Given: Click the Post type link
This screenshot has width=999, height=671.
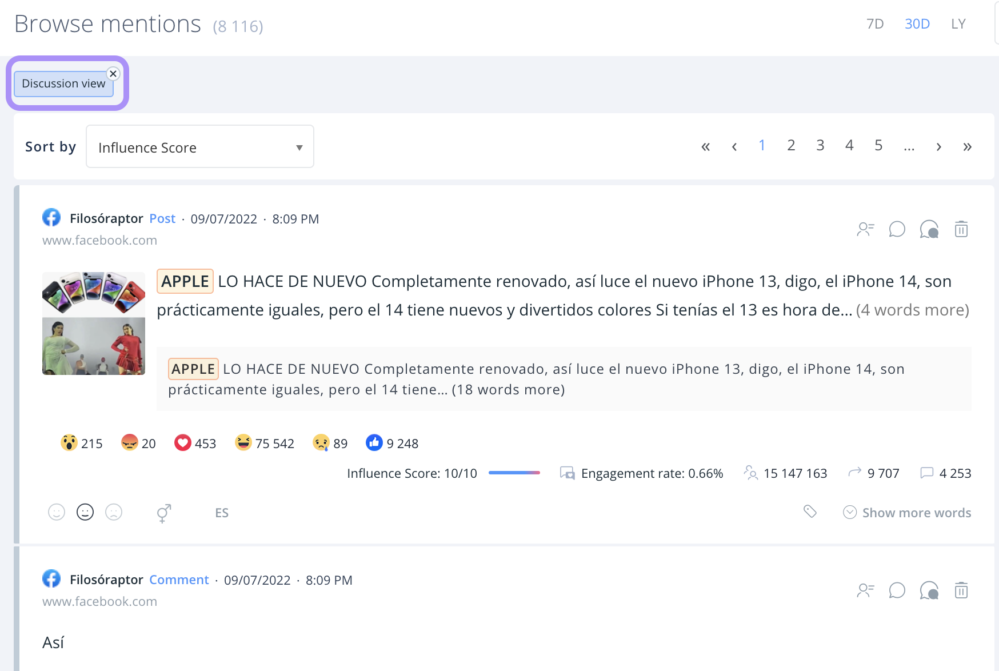Looking at the screenshot, I should (162, 219).
